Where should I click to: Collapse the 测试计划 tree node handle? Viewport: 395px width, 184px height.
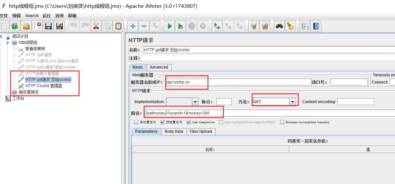pyautogui.click(x=1, y=36)
